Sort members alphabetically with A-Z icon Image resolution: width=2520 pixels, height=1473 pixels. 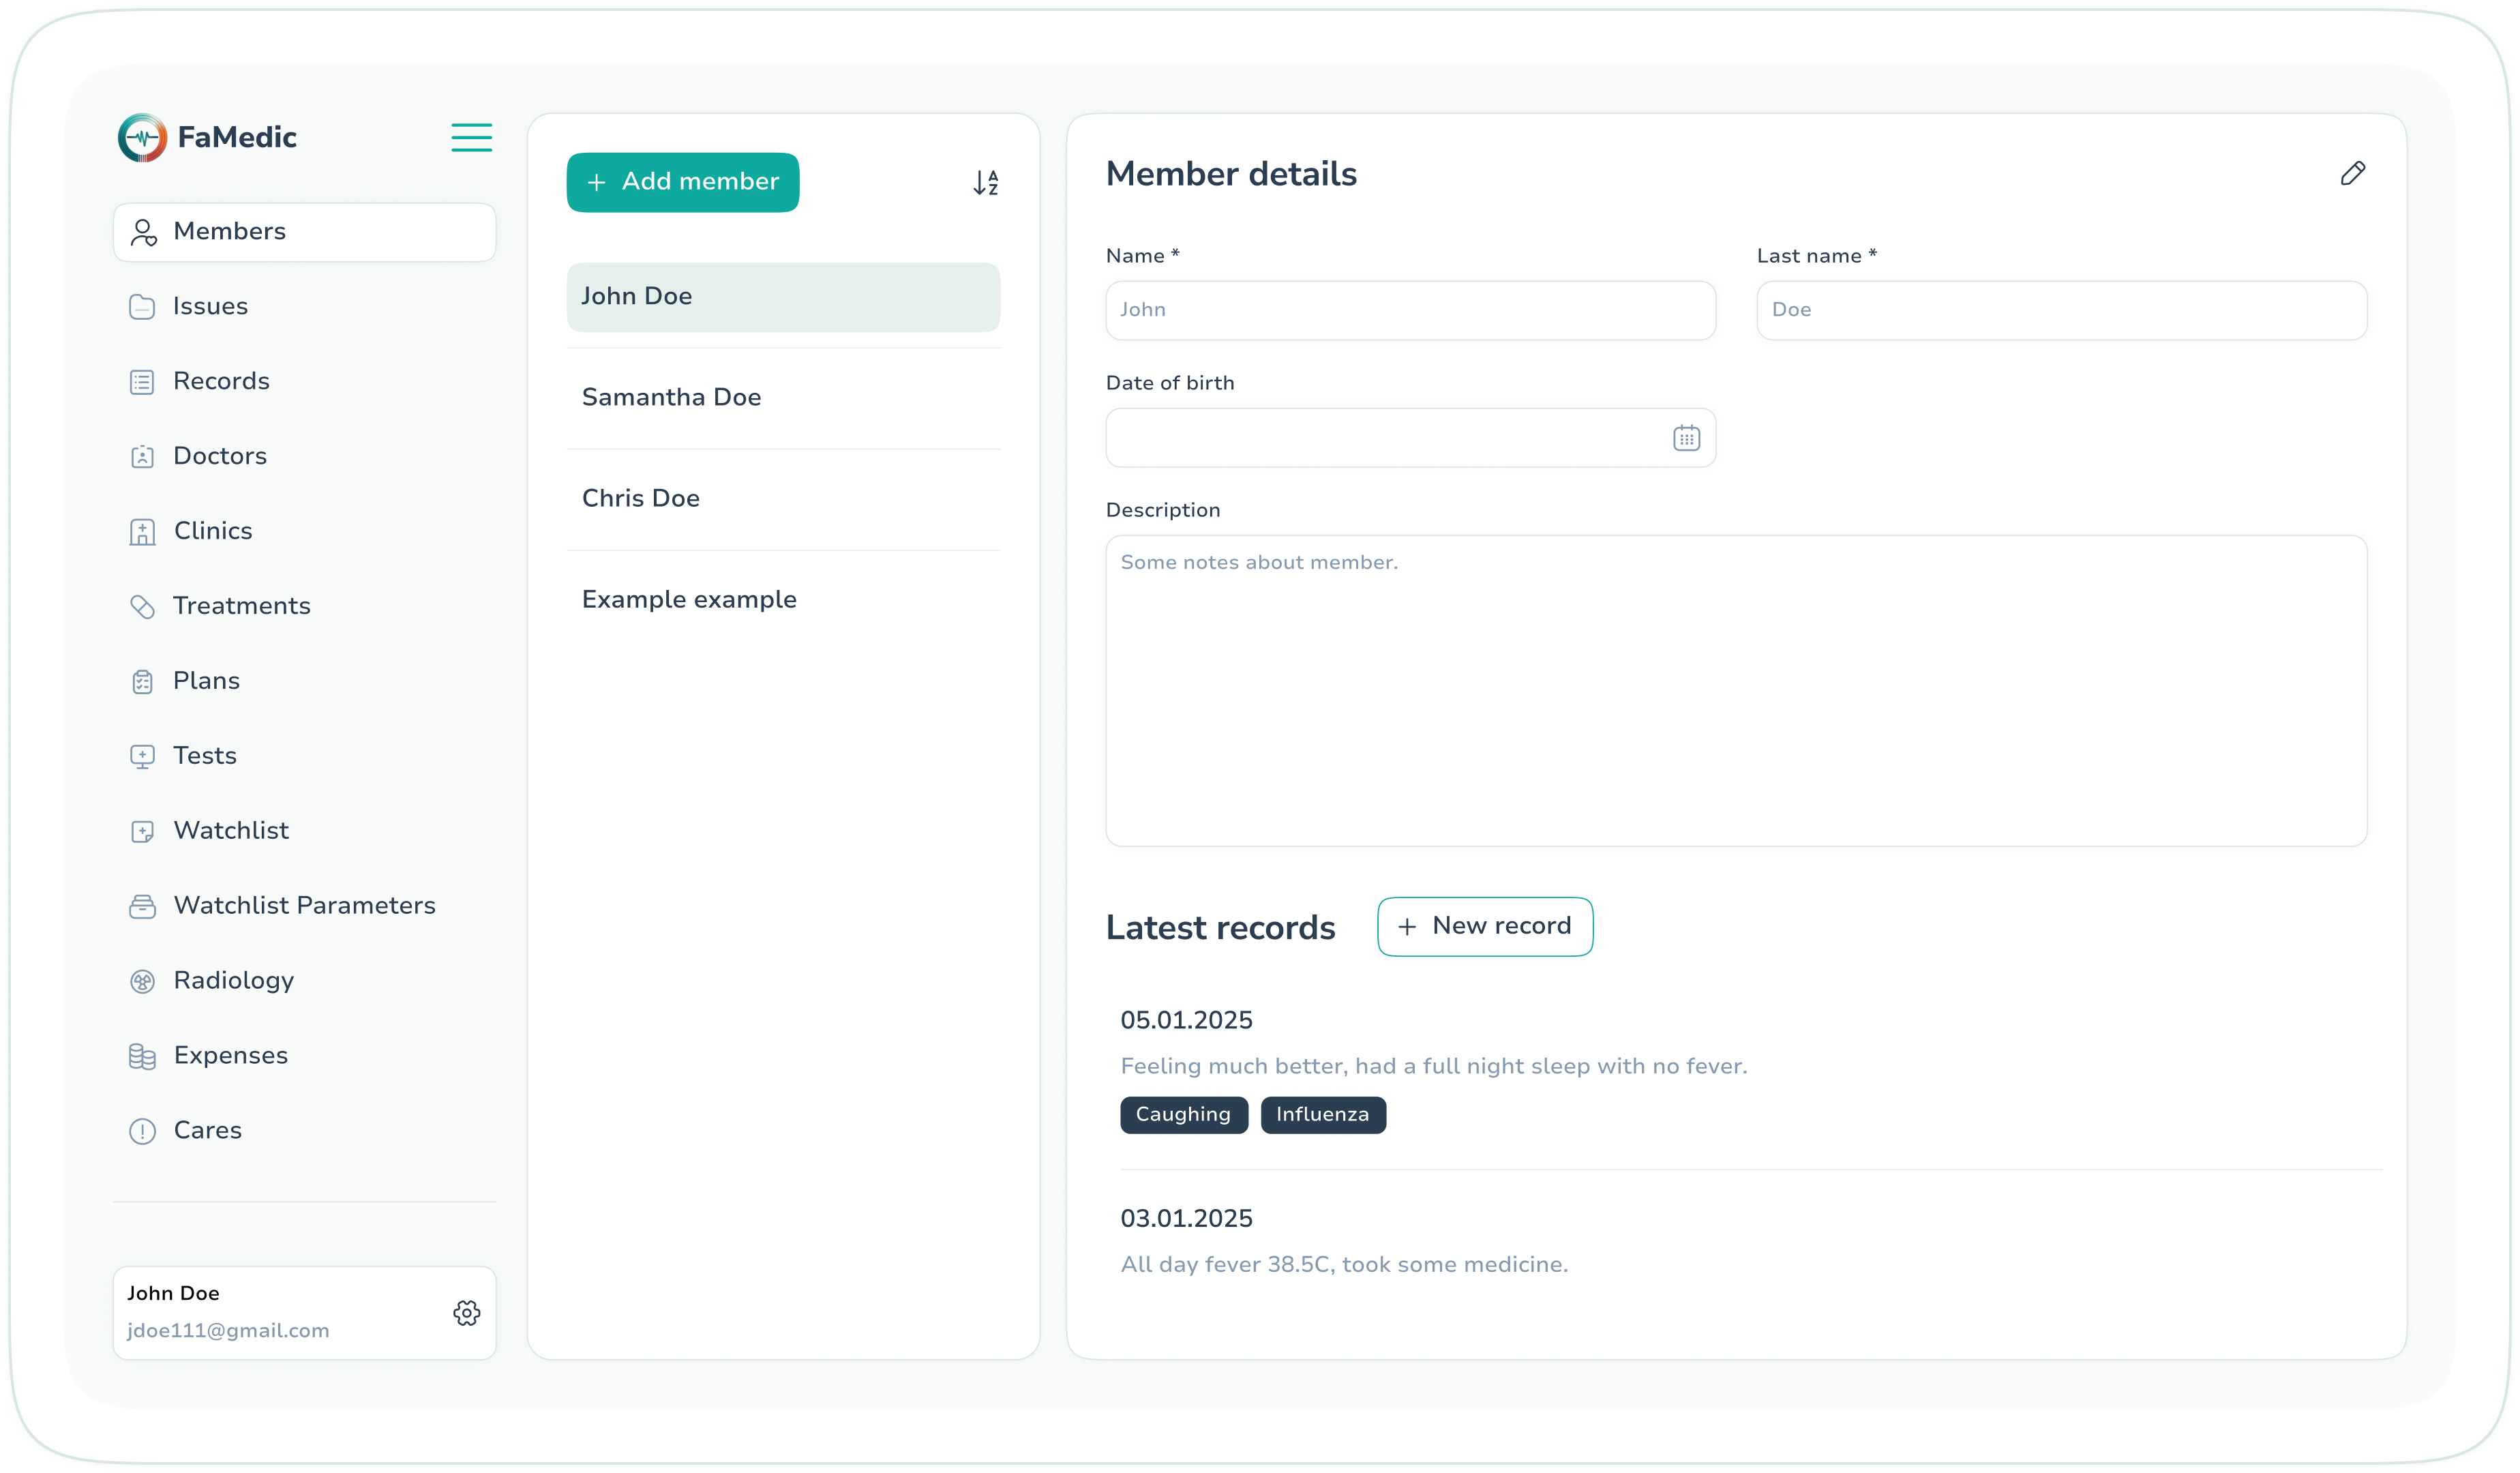(986, 182)
